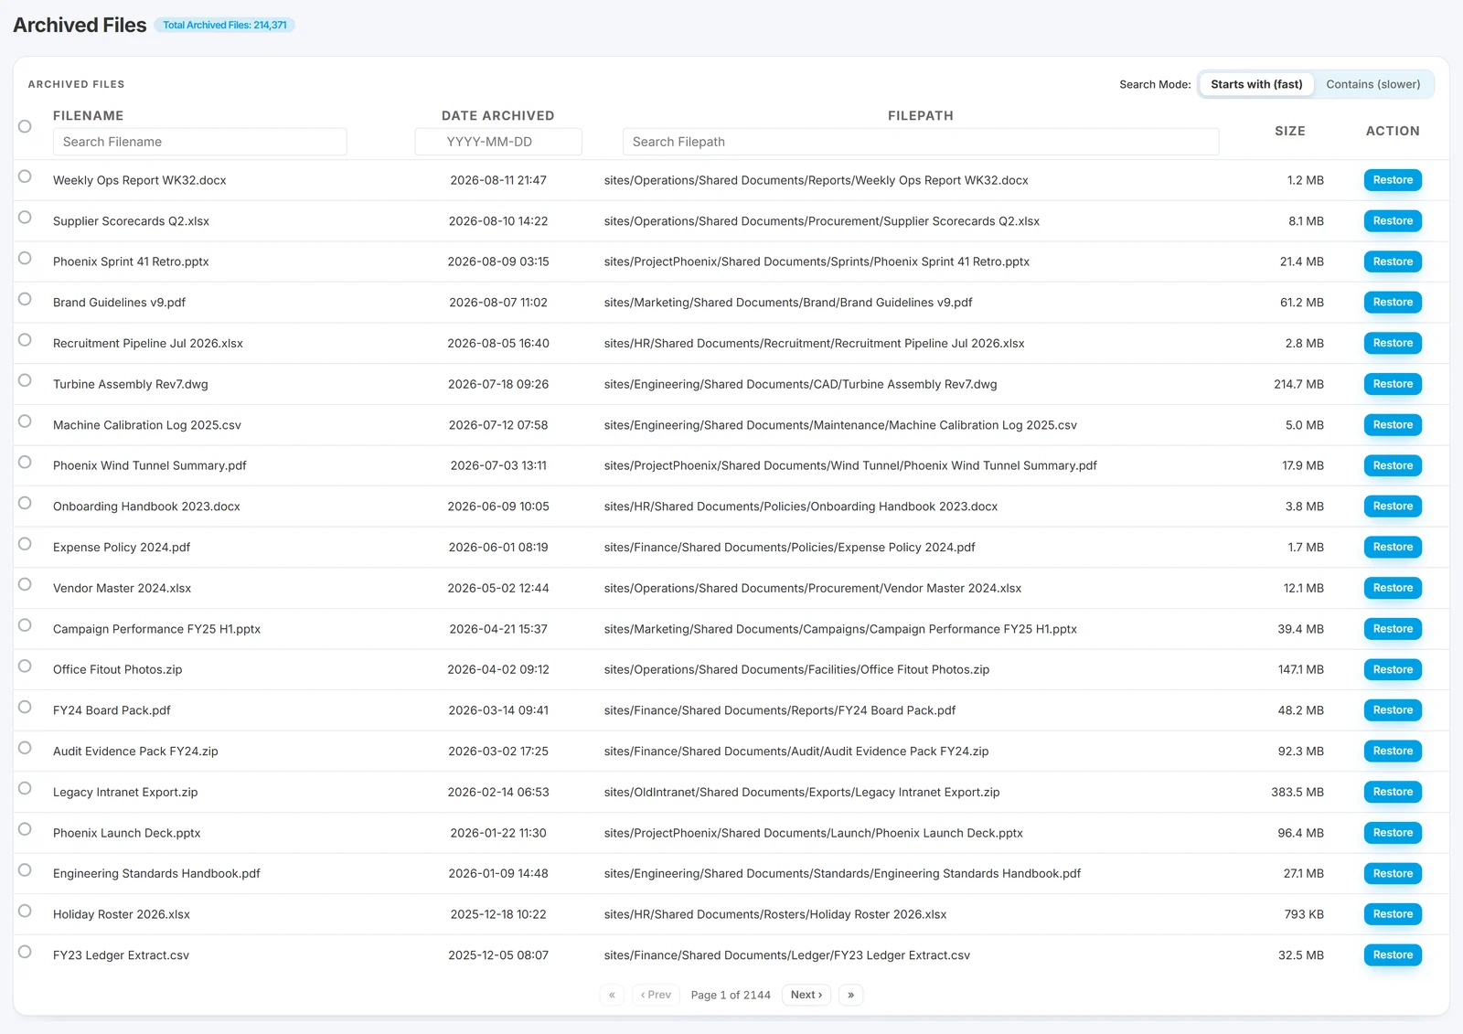Select the Turbine Assembly Rev7.dwg radio
The image size is (1463, 1034).
pos(25,380)
